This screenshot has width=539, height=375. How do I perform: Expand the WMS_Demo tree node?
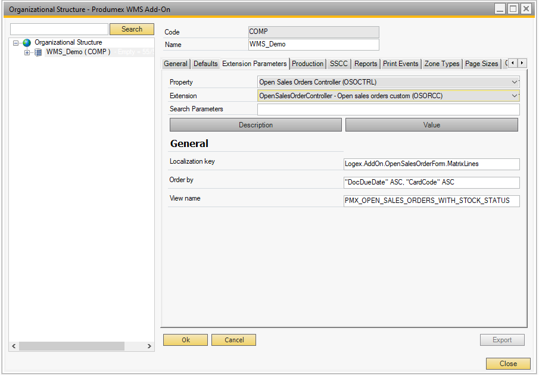(x=27, y=52)
